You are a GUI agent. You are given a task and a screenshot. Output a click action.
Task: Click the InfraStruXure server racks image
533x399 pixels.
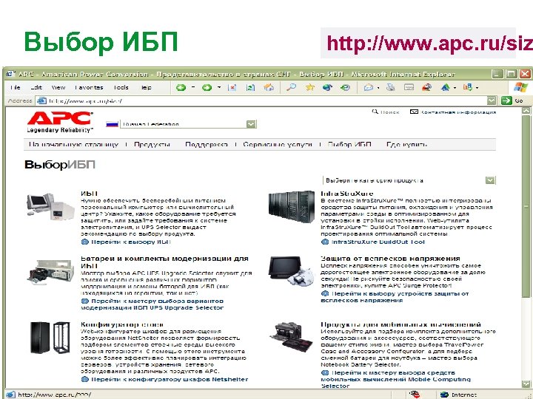click(x=292, y=206)
